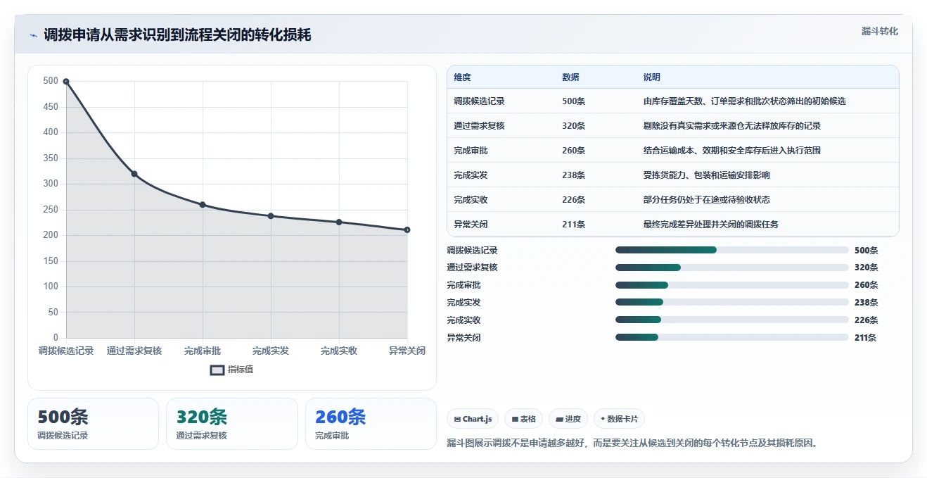Screen dimensions: 927x478
Task: Select the Chart.js tag chip
Action: pos(473,419)
